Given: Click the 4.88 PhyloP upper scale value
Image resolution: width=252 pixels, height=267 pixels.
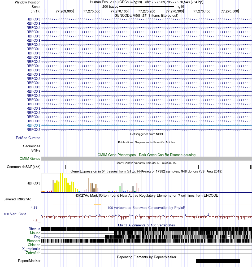Looking at the screenshot, I should [x=34, y=208].
